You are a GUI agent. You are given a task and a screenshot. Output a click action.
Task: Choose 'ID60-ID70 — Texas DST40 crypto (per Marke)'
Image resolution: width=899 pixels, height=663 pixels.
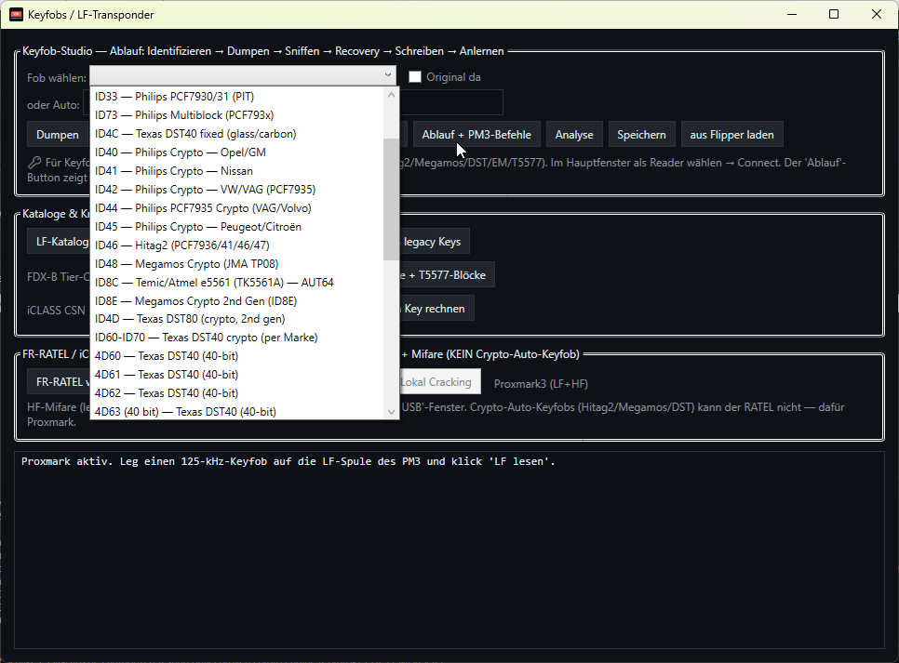coord(236,337)
